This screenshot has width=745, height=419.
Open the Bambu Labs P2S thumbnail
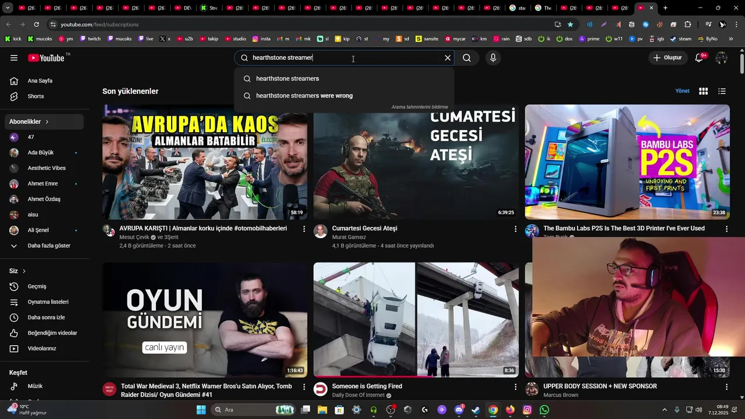627,162
